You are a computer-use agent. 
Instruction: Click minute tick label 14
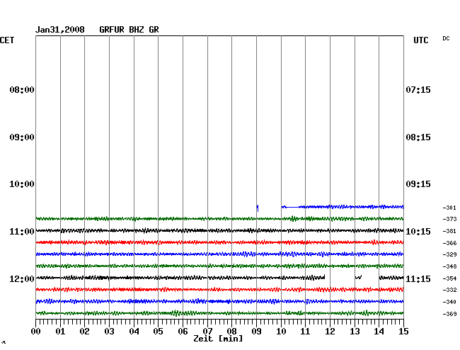[379, 332]
